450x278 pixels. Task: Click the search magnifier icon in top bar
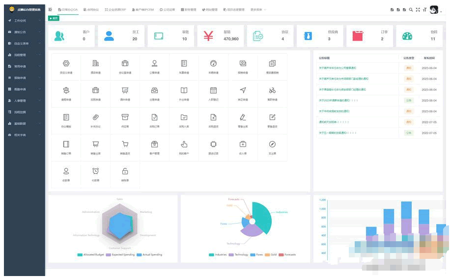pos(411,10)
